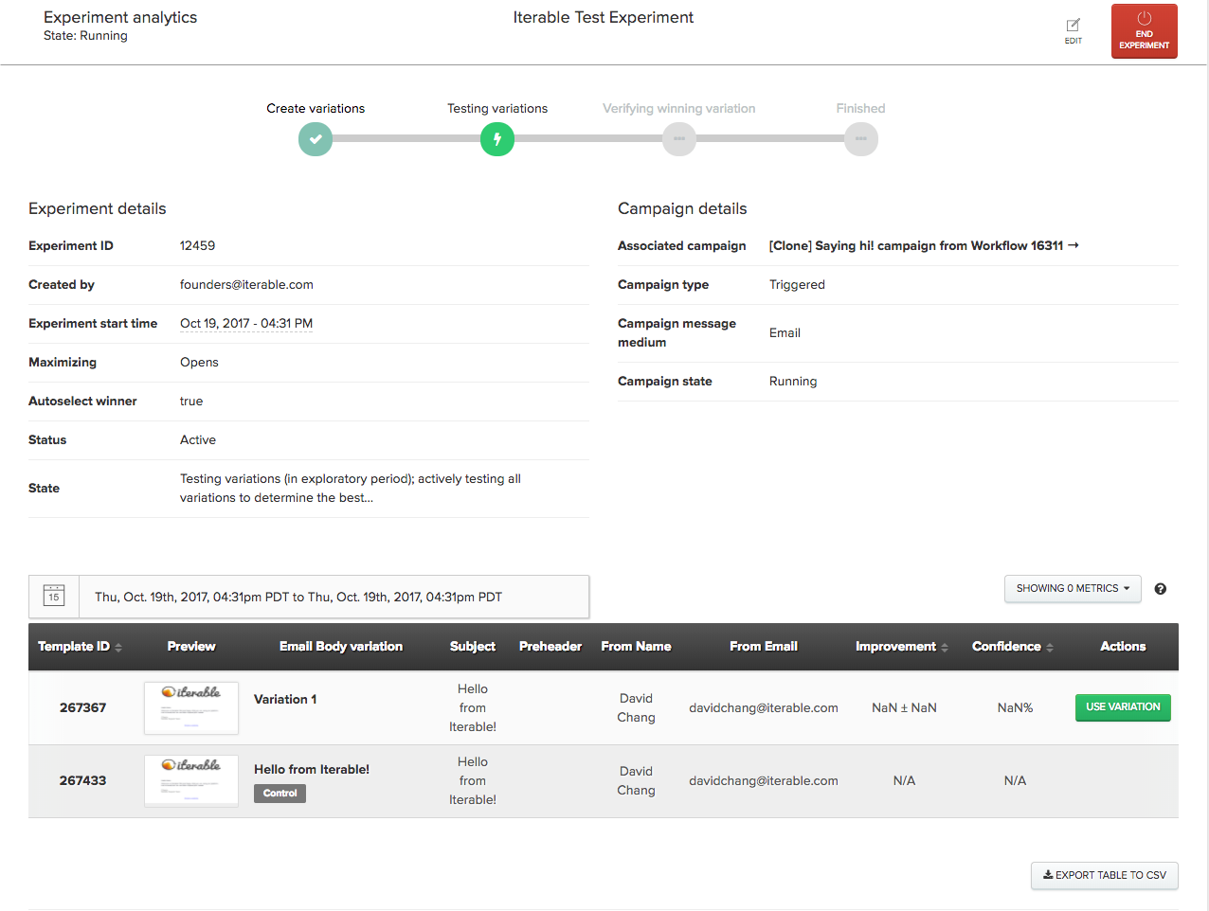Image resolution: width=1209 pixels, height=911 pixels.
Task: Click the Create variations checkmark step
Action: (316, 139)
